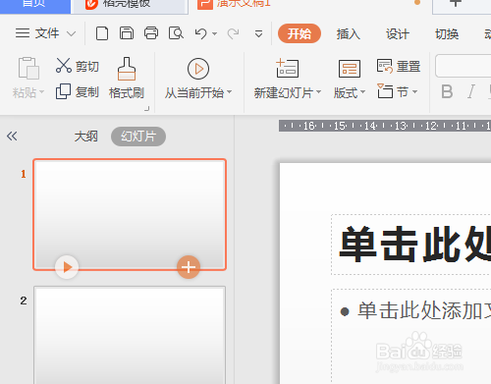Click the save icon

[127, 33]
